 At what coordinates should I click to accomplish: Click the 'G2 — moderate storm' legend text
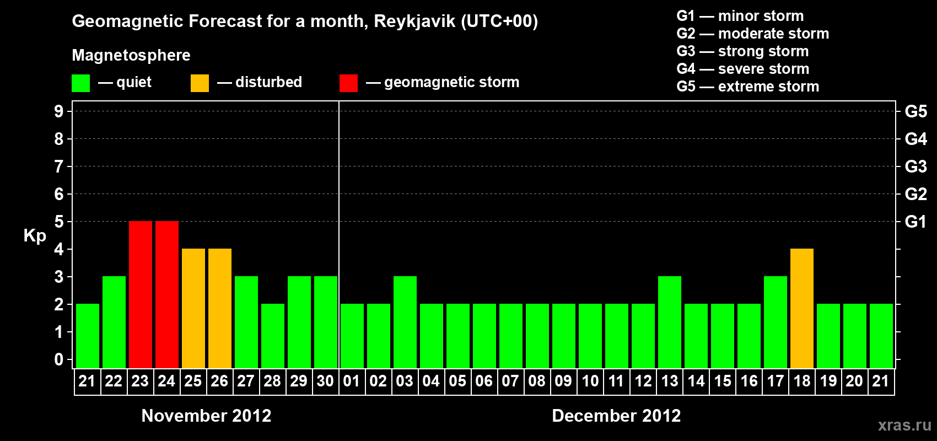(x=753, y=34)
